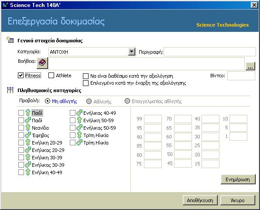
Task: Select the Ενήλικας 50-59 label
Action: pos(99,128)
